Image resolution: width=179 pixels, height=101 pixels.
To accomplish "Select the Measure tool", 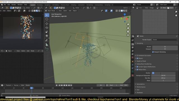I will pyautogui.click(x=47, y=44).
